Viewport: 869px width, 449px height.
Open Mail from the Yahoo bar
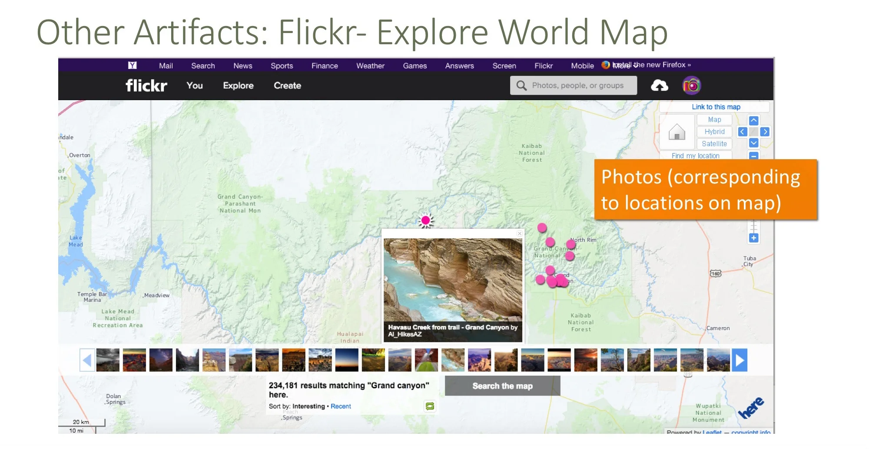166,66
